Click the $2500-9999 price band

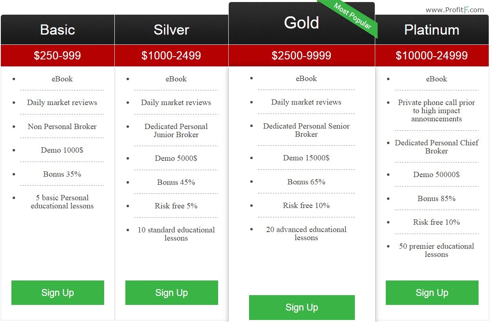coord(302,55)
